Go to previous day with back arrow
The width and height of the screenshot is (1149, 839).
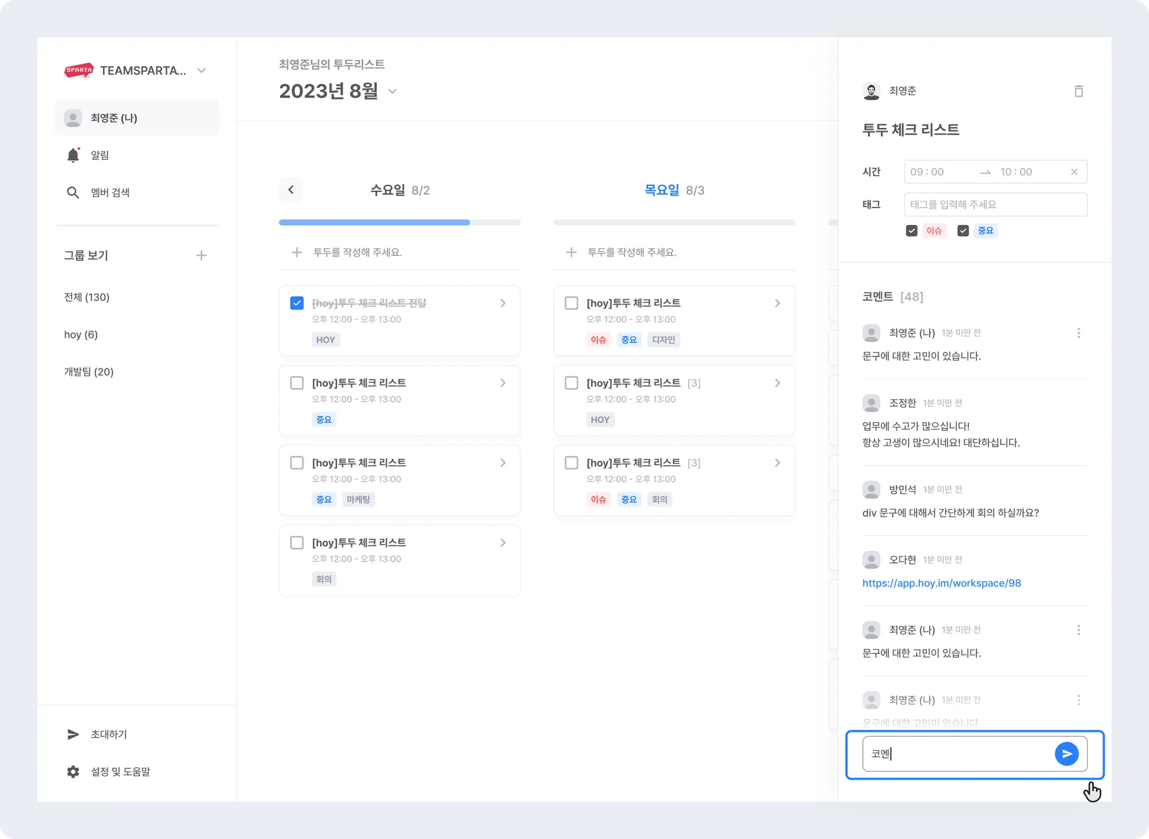tap(291, 190)
